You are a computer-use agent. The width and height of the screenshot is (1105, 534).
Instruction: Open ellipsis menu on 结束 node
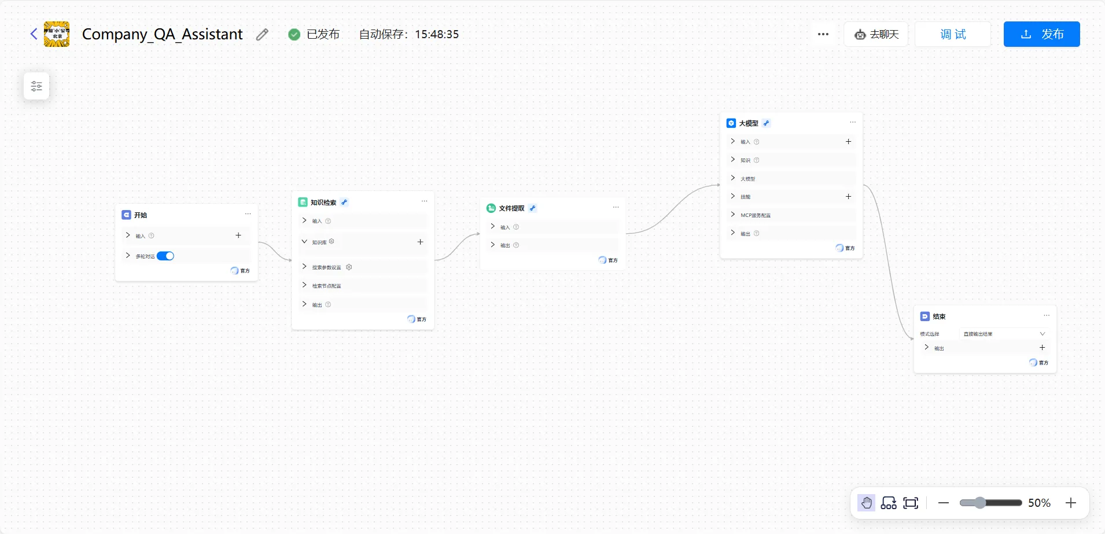click(1046, 315)
